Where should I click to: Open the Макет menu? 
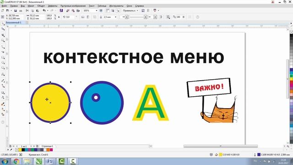[x=31, y=6]
